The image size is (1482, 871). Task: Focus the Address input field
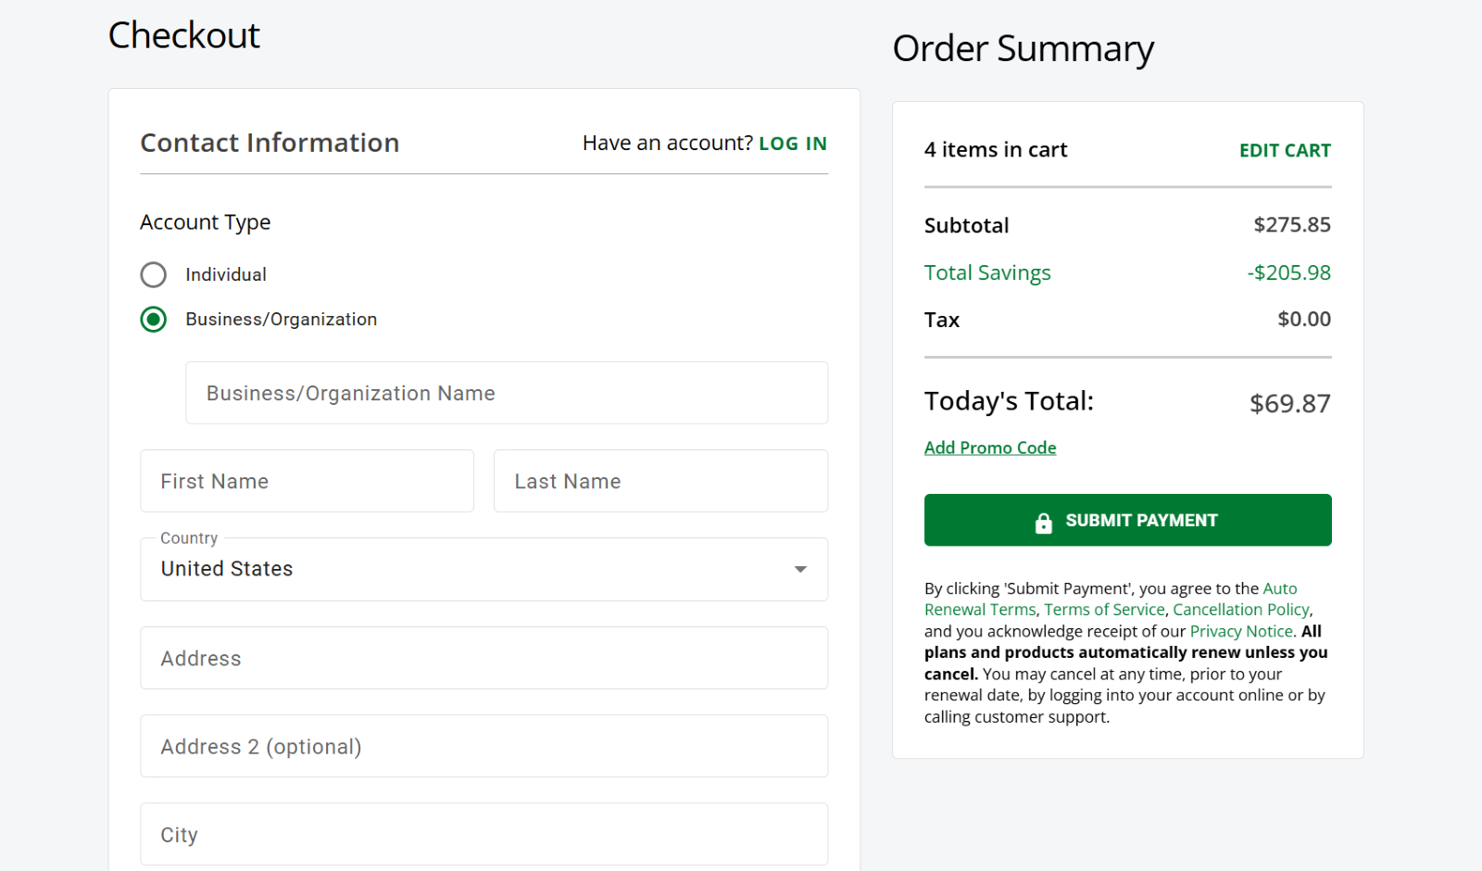(x=484, y=658)
